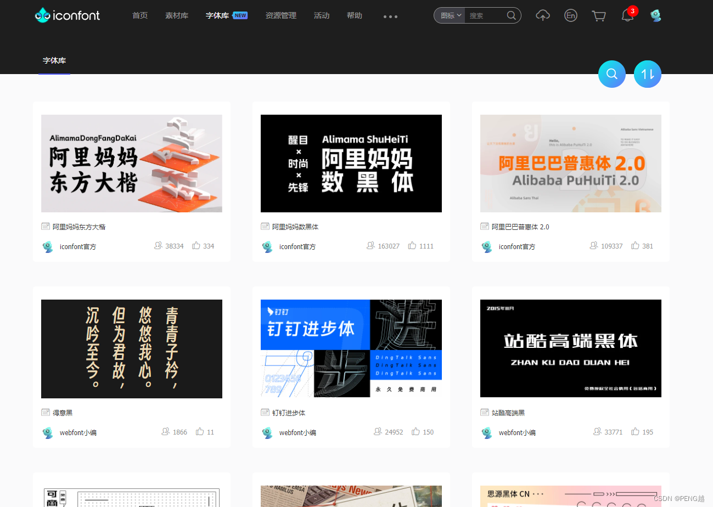Open the upload cloud icon
The height and width of the screenshot is (507, 713).
(x=543, y=16)
